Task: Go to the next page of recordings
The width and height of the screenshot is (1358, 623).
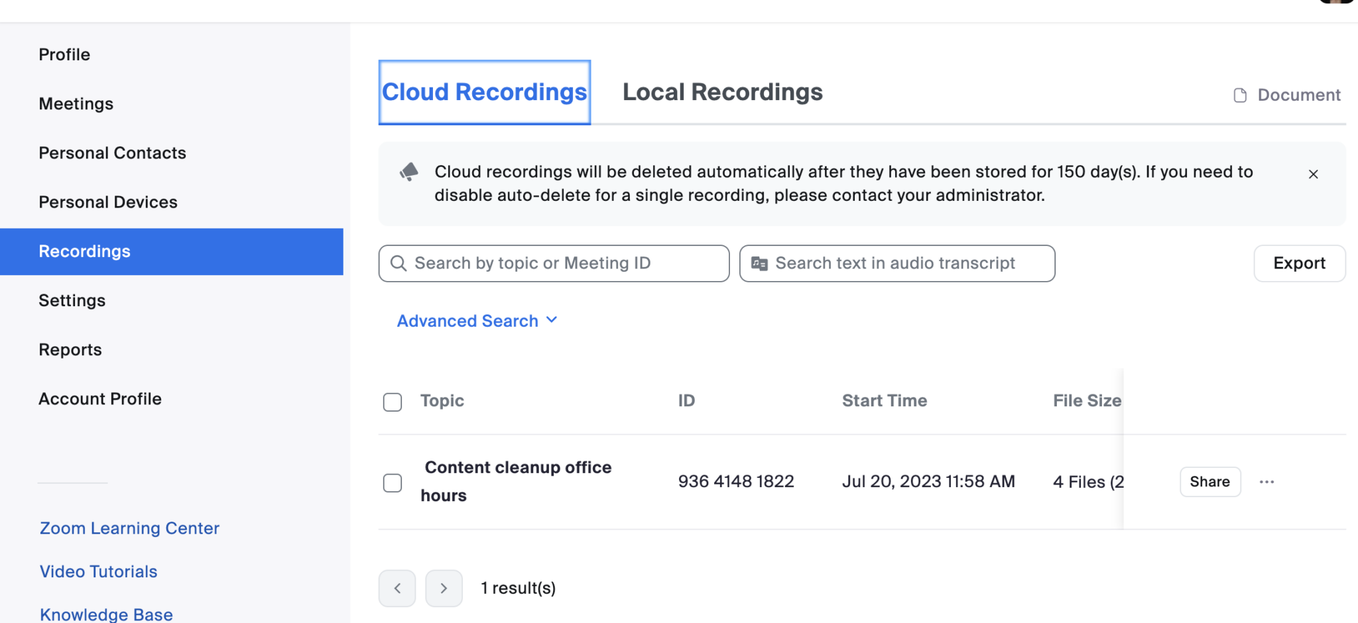Action: 443,588
